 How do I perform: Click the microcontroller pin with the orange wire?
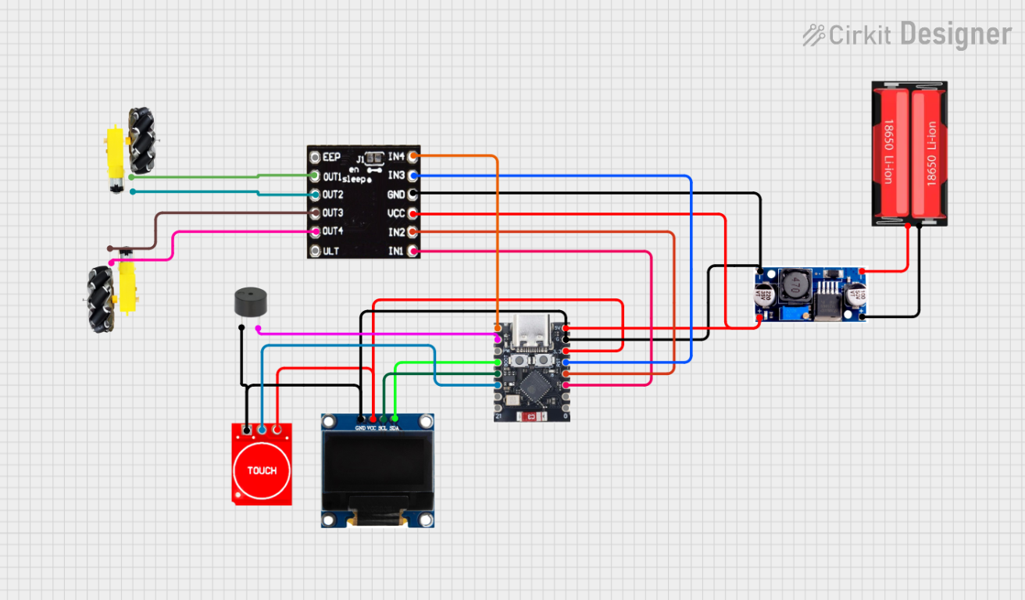click(498, 328)
